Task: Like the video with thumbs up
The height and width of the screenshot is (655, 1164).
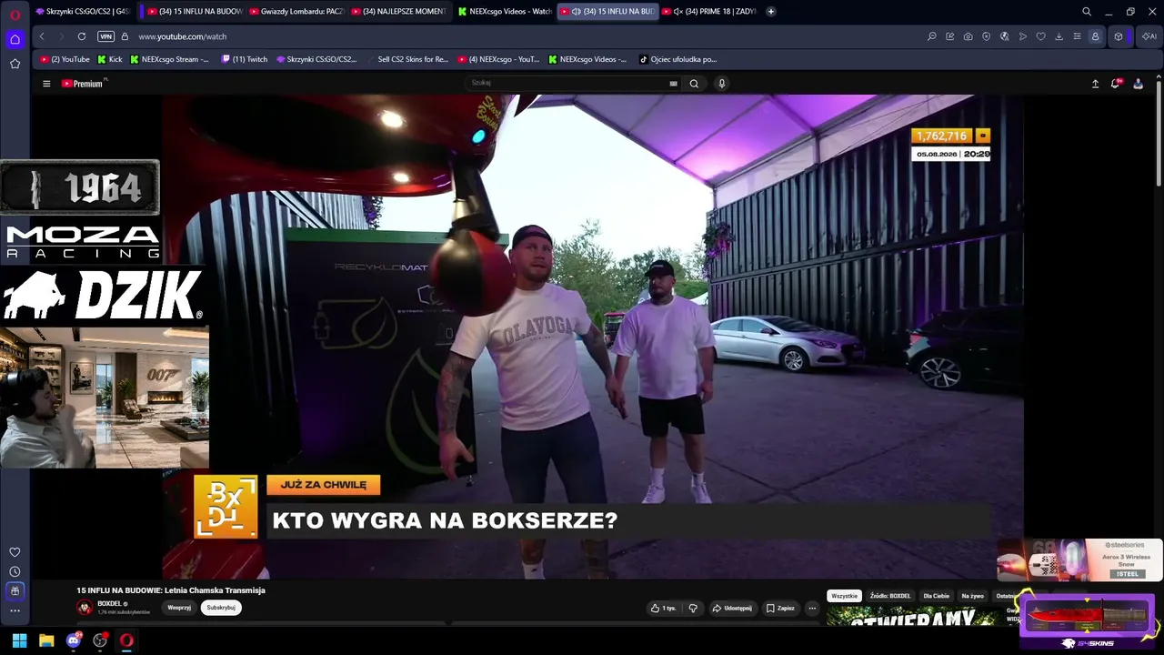Action: point(663,608)
